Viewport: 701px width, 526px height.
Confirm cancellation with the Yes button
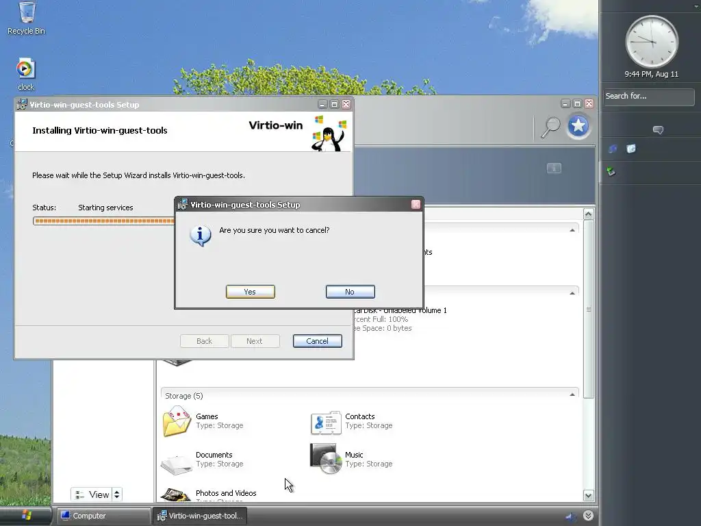(x=251, y=292)
